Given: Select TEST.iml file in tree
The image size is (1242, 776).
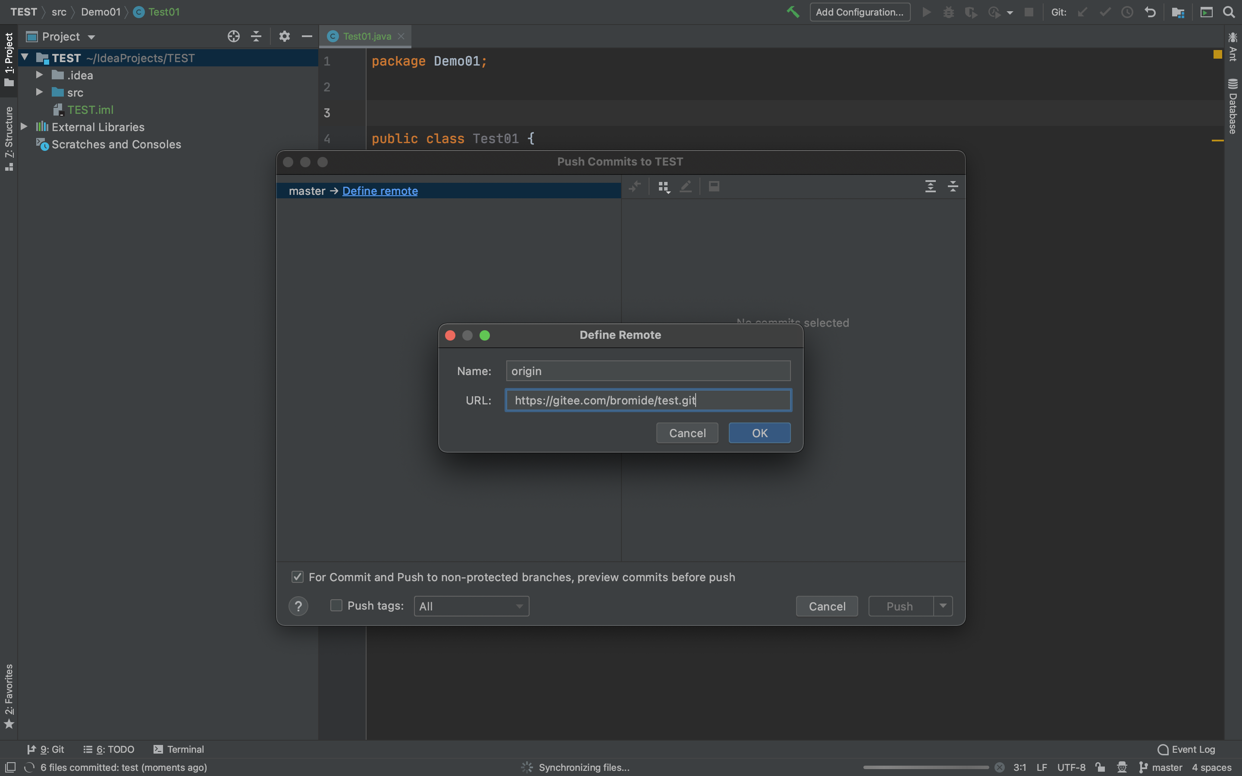Looking at the screenshot, I should point(90,110).
